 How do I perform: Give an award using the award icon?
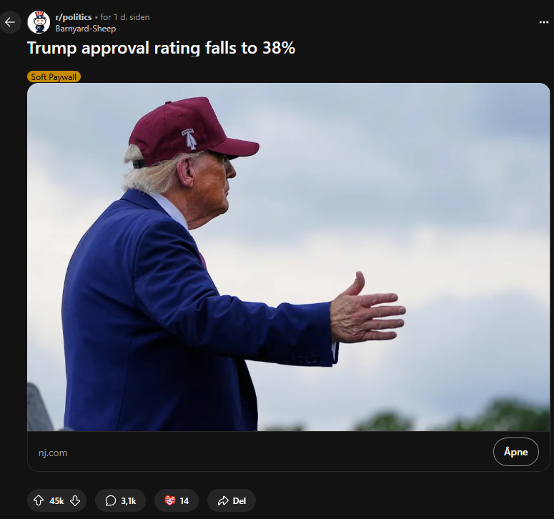[170, 500]
